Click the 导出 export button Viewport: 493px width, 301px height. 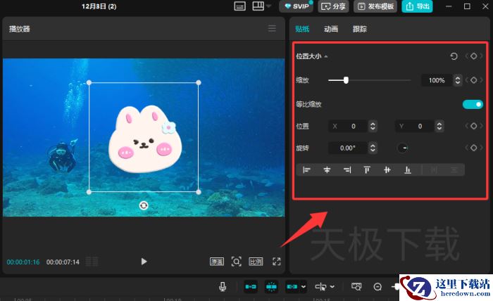(x=417, y=6)
